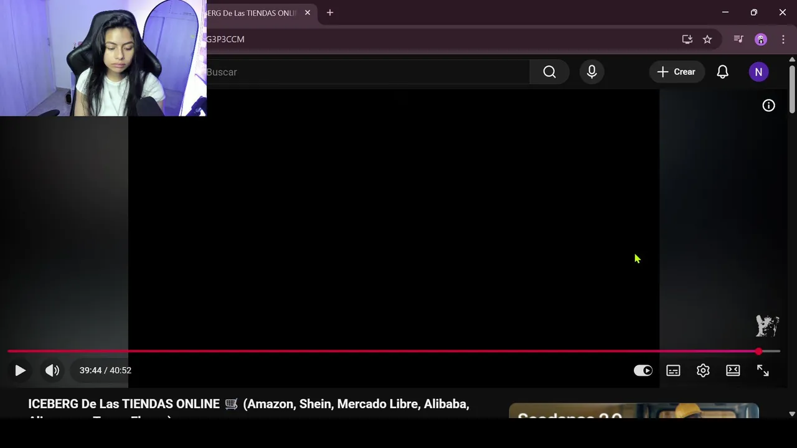This screenshot has width=797, height=448.
Task: Enter fullscreen mode
Action: click(x=763, y=370)
